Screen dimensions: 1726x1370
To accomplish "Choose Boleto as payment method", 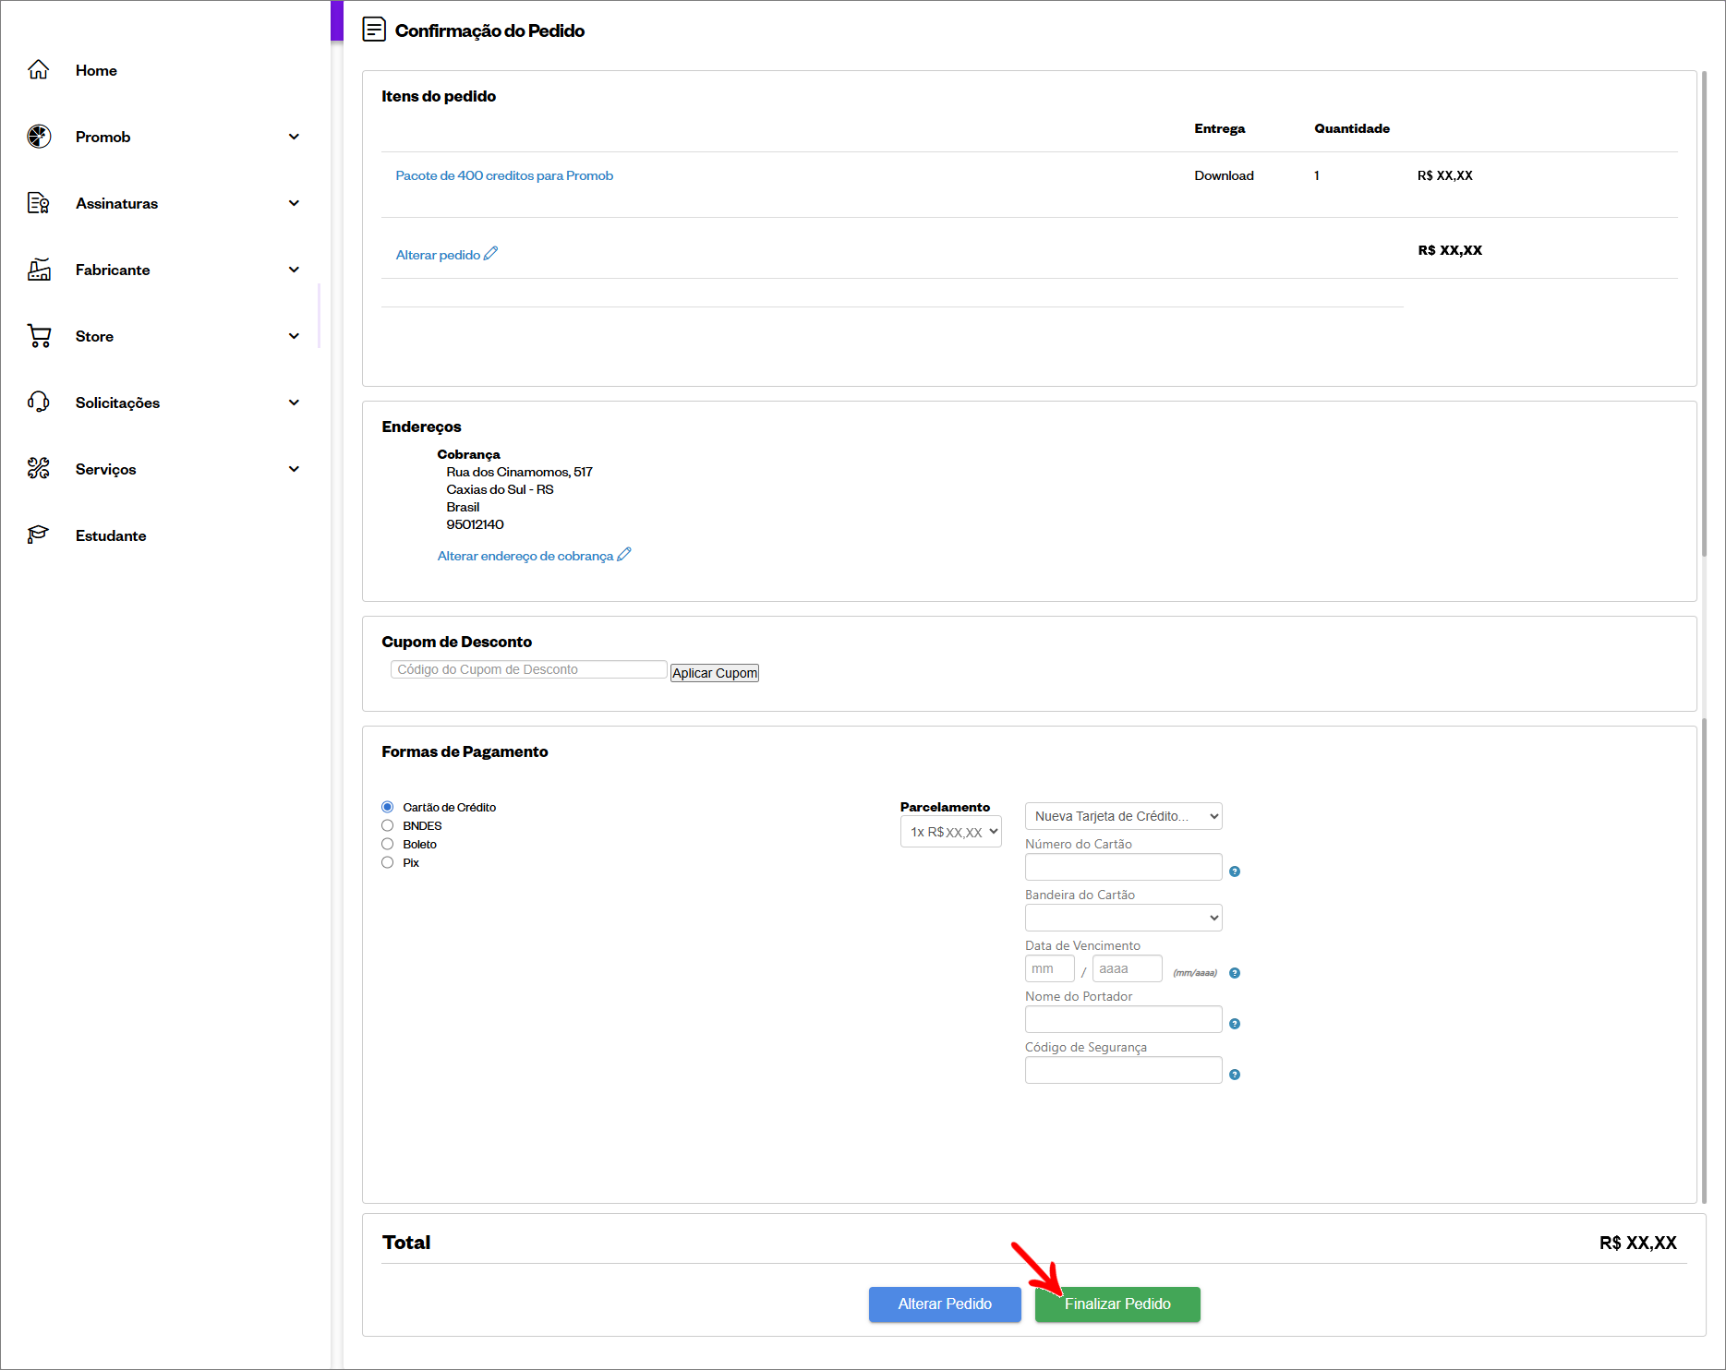I will coord(388,845).
